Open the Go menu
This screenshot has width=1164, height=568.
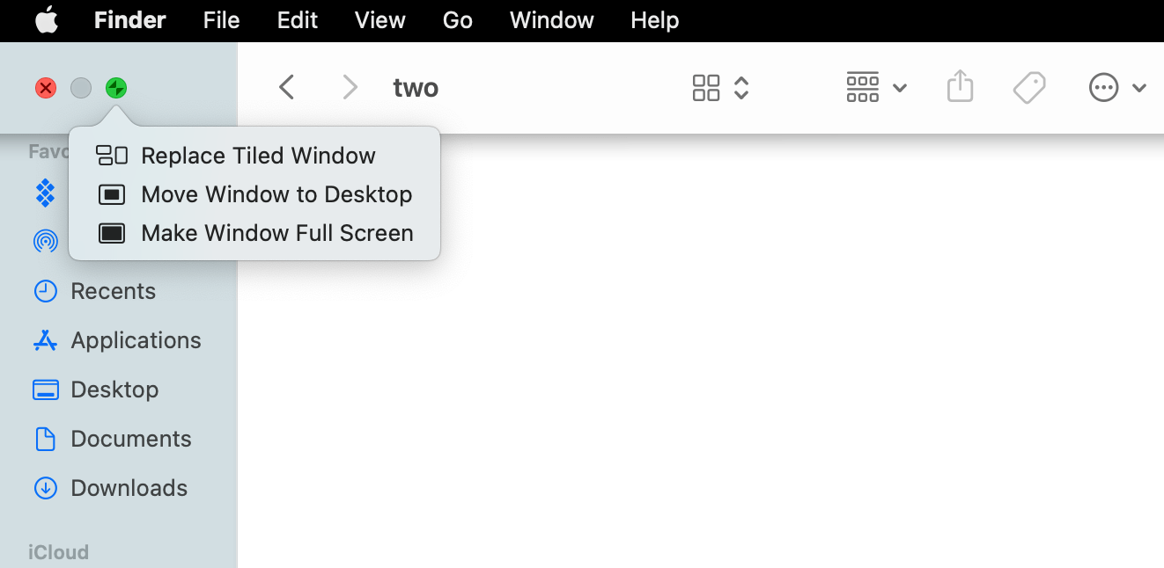coord(458,20)
